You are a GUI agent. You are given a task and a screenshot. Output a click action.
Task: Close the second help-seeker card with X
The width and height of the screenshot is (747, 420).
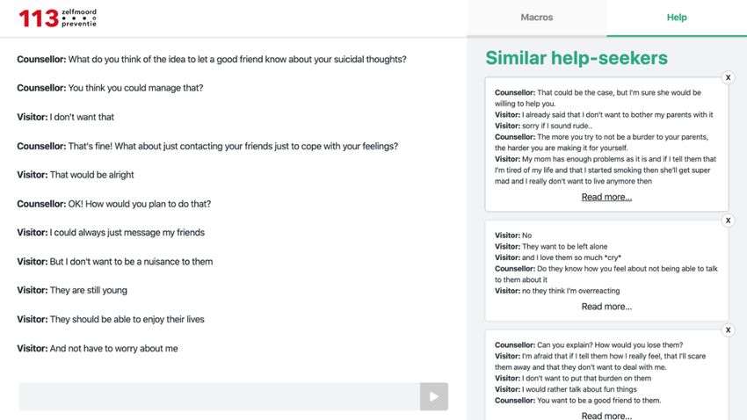pyautogui.click(x=728, y=221)
